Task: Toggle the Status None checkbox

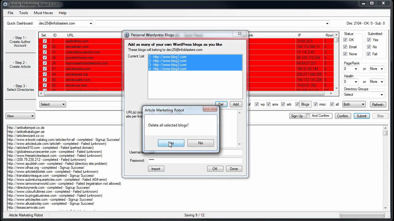Action: pyautogui.click(x=345, y=54)
